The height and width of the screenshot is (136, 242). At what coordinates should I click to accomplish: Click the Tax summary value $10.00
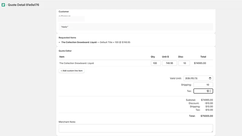(209, 110)
